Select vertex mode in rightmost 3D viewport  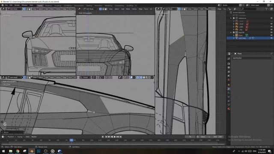coord(179,9)
